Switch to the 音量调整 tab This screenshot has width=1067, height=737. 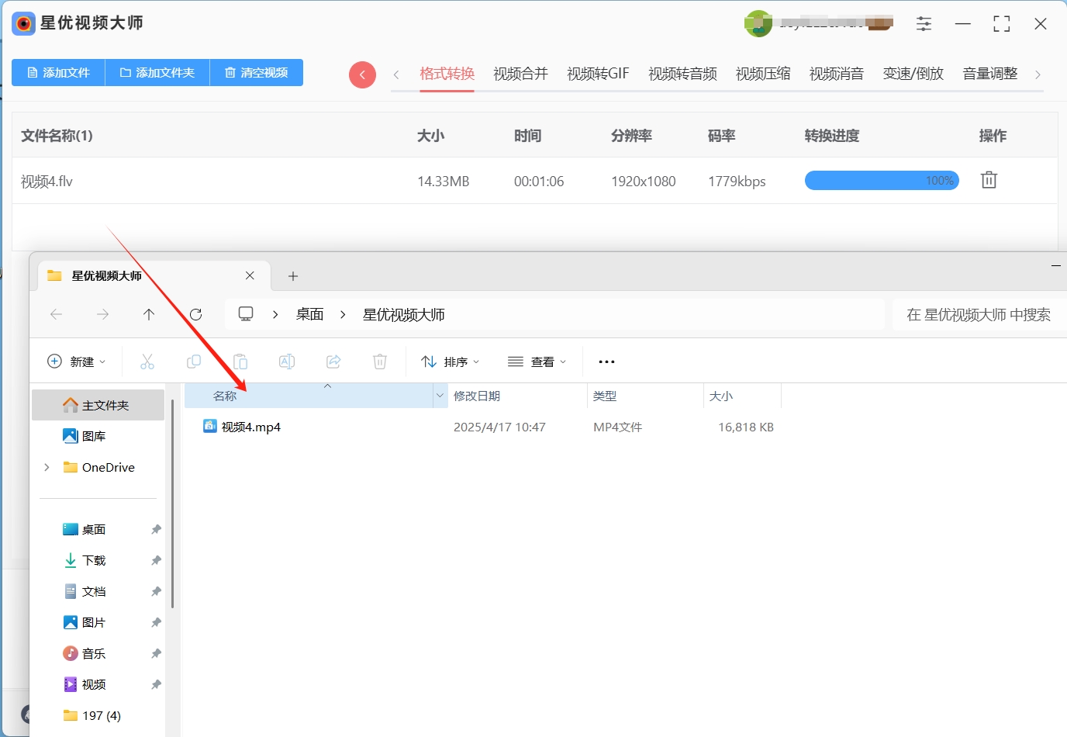point(990,74)
